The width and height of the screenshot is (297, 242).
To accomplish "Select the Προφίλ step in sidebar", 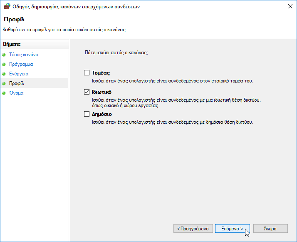I will 17,83.
